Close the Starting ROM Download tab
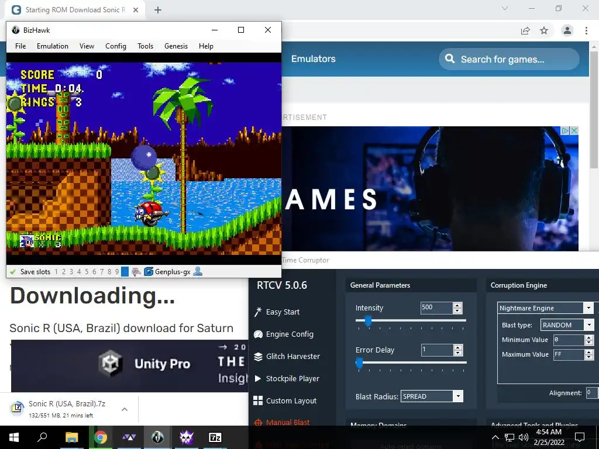599x449 pixels. point(136,10)
